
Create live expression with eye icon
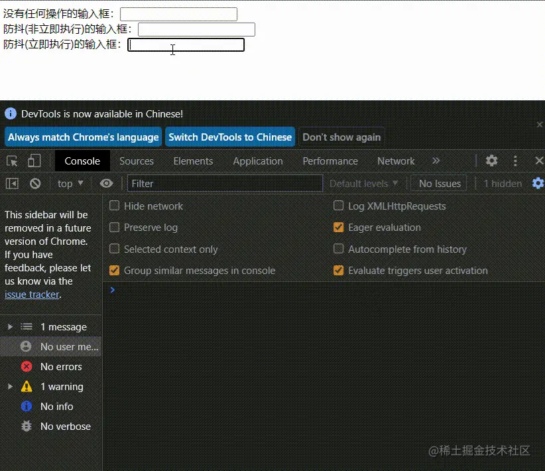tap(106, 183)
